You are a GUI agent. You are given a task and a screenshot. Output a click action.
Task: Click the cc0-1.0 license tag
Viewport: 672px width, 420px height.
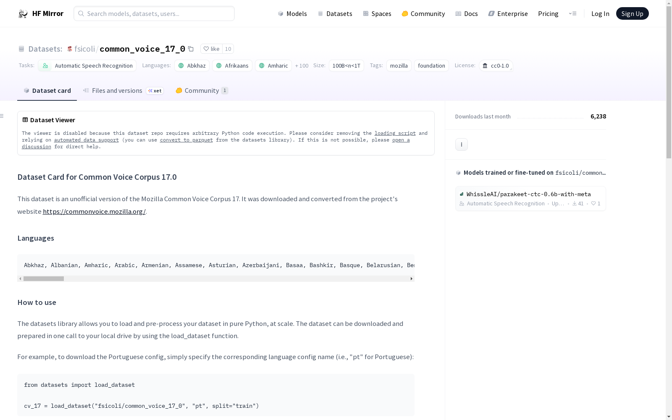[x=496, y=66]
